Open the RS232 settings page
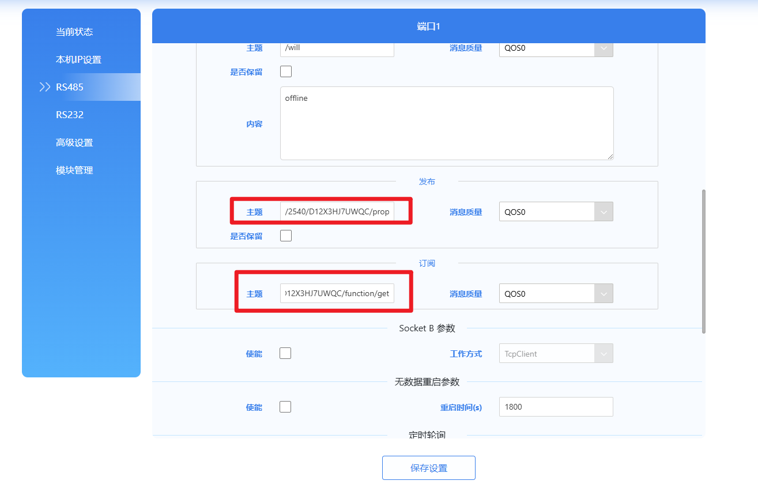 [69, 115]
